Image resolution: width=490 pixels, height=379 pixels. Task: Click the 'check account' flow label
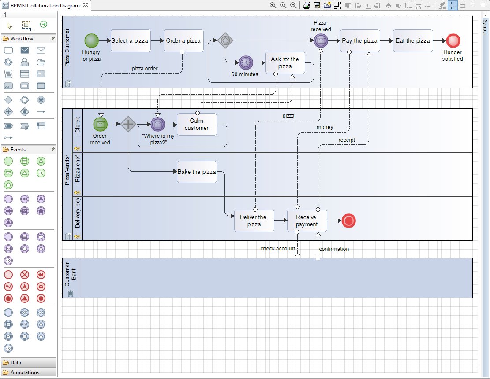(277, 249)
